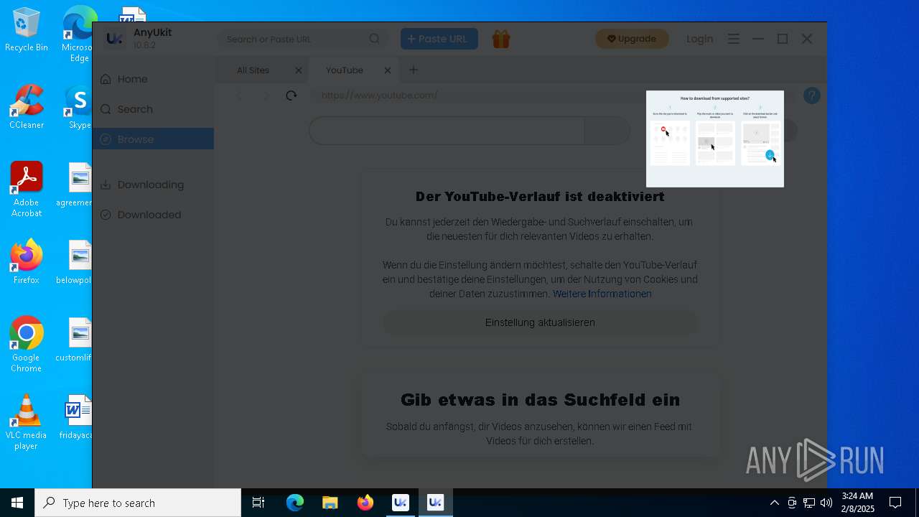The image size is (919, 517).
Task: Open the Microsoft Edge desktop shortcut
Action: point(78,34)
